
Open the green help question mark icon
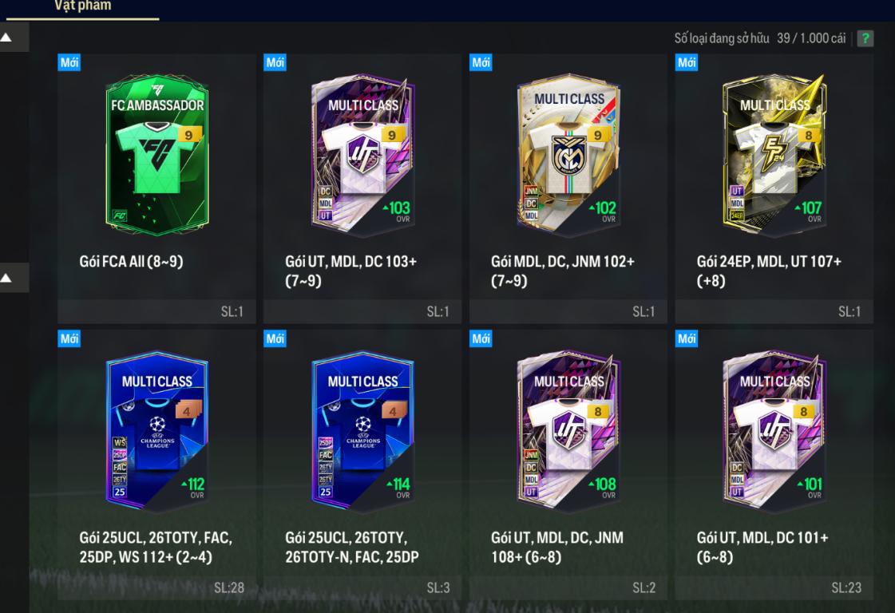click(x=865, y=38)
